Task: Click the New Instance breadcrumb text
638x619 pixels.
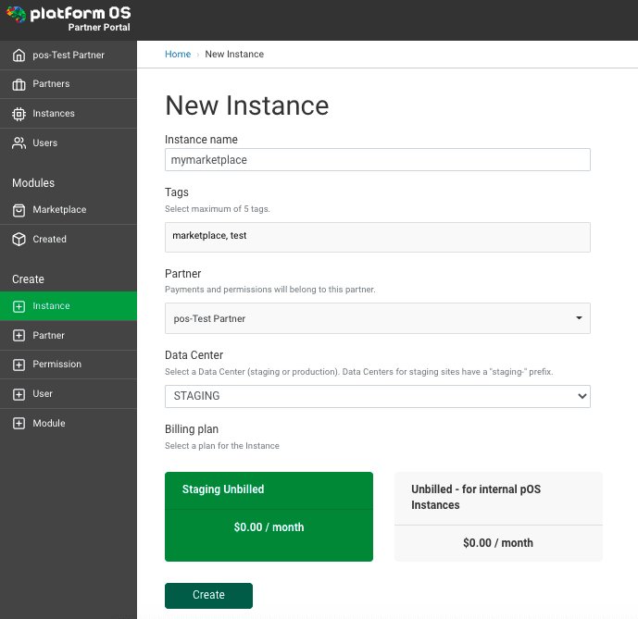Action: (234, 54)
